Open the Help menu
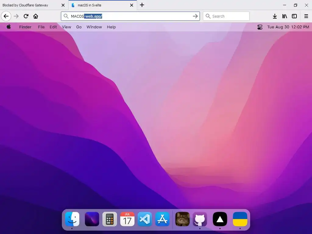 (x=111, y=27)
